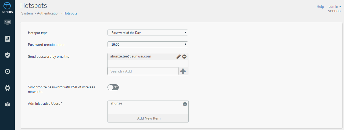The width and height of the screenshot is (344, 130).
Task: Open the hexagon configure sidebar icon
Action: pyautogui.click(x=8, y=71)
